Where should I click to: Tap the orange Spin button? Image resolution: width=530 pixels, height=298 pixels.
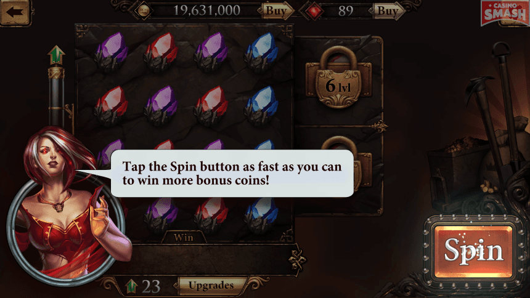[473, 251]
